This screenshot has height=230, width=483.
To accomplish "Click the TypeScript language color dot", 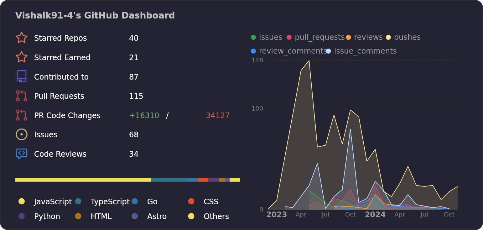I will 78,201.
